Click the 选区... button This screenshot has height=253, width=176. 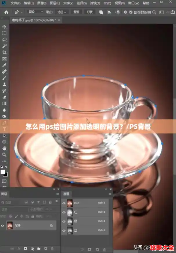[62, 12]
